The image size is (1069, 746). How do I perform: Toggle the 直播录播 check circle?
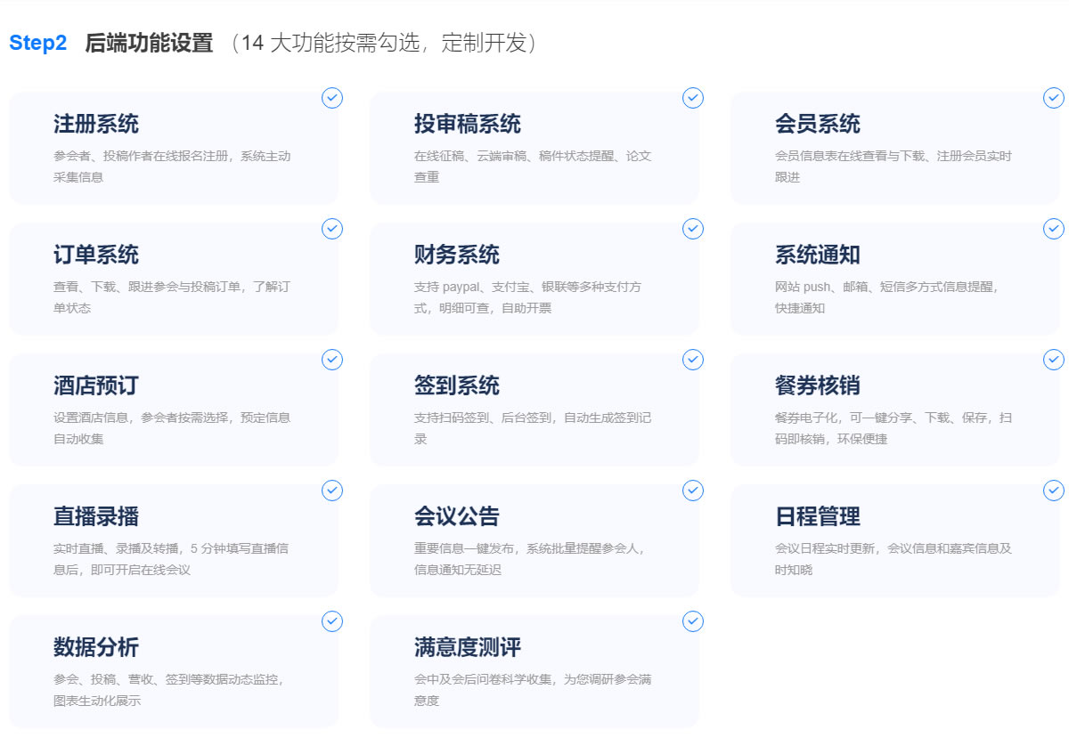point(332,491)
